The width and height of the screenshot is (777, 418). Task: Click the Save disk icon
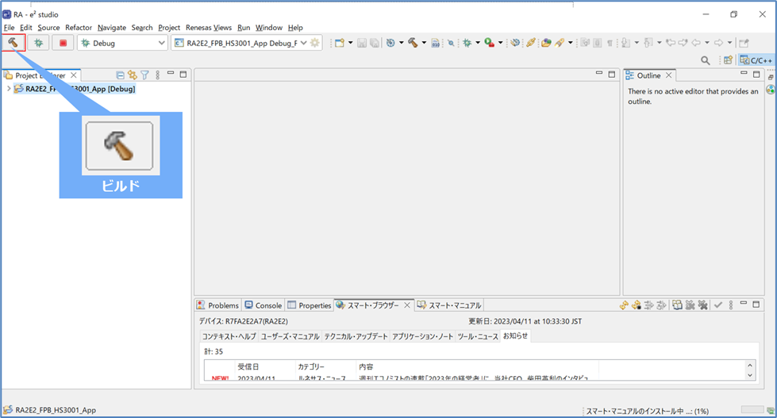362,43
